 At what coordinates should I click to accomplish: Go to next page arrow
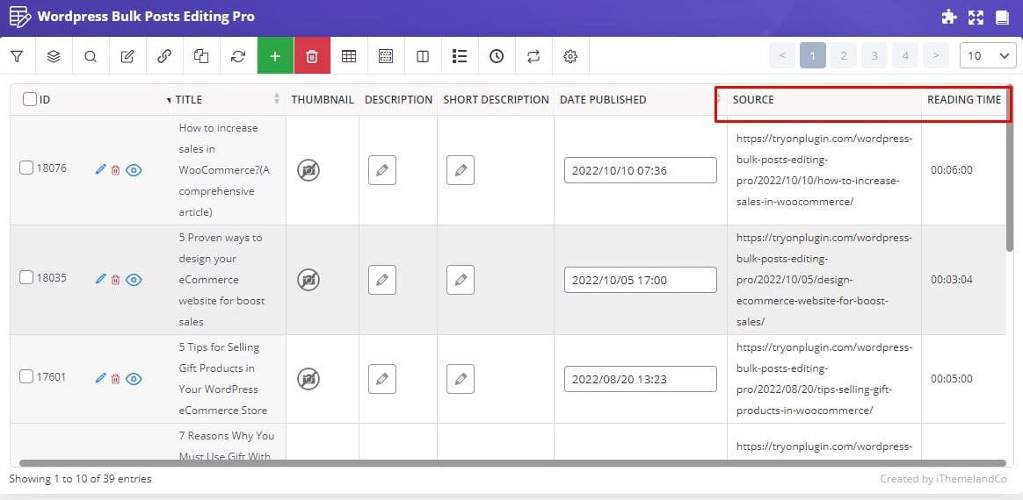tap(936, 56)
